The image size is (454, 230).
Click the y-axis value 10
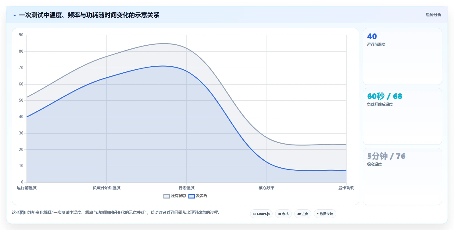[21, 166]
